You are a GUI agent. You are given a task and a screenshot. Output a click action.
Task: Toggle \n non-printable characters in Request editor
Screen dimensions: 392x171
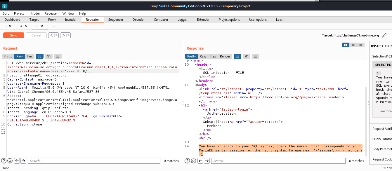[49, 56]
